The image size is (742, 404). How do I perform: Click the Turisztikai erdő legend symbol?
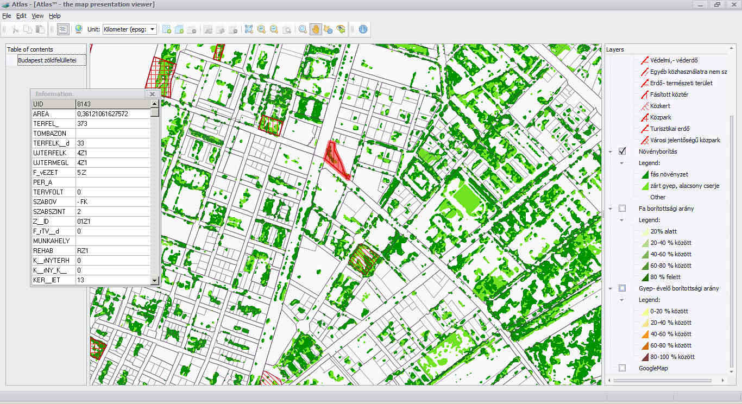[645, 129]
